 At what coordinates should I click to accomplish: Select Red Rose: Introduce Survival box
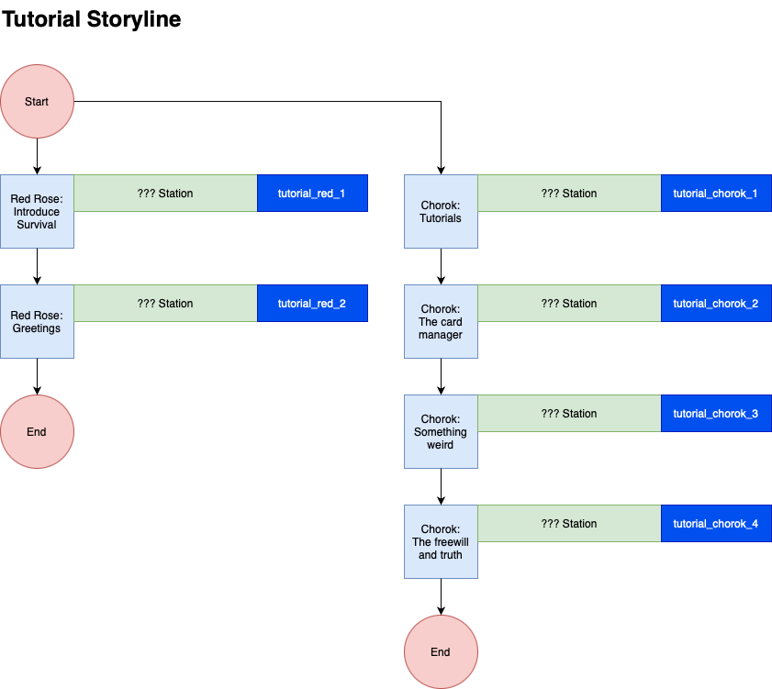click(x=37, y=211)
